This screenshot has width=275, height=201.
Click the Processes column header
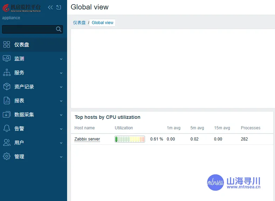point(251,128)
